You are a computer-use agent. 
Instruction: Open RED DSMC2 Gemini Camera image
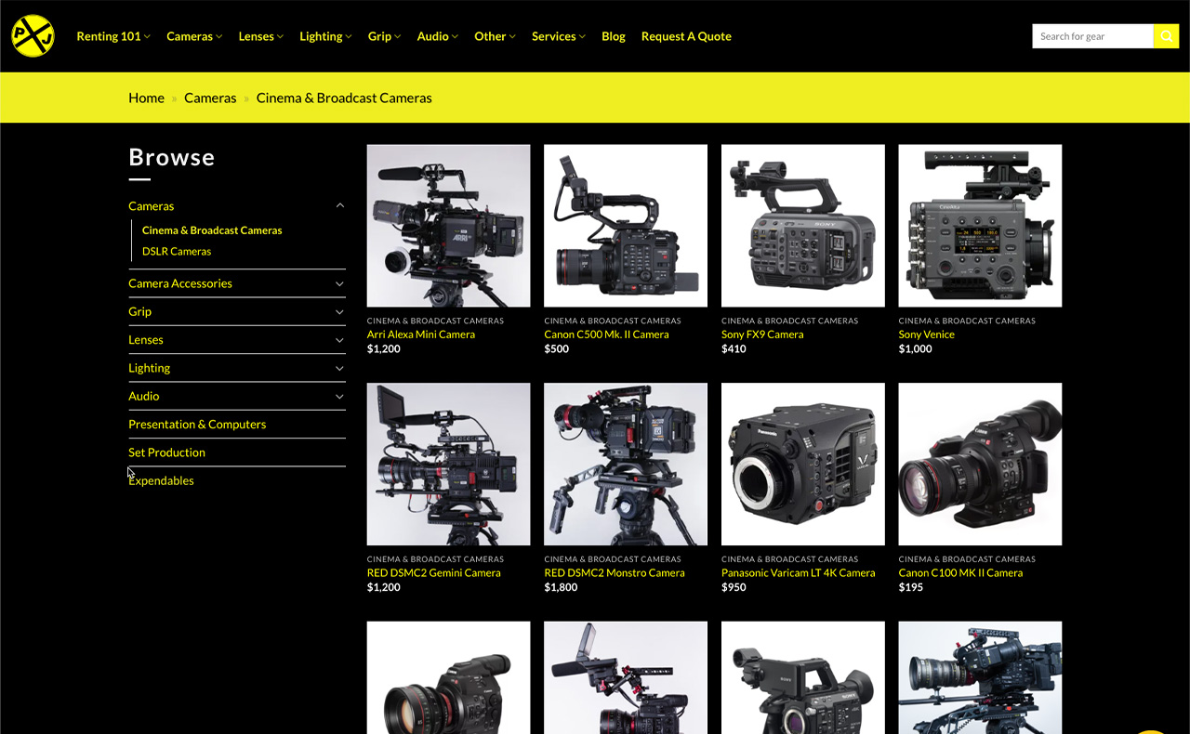448,465
